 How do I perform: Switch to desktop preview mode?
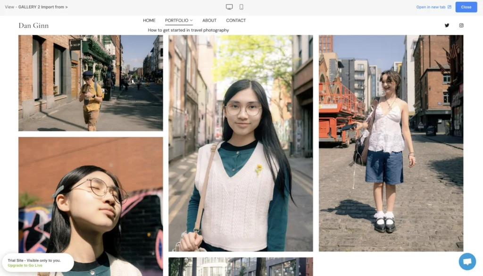pyautogui.click(x=229, y=7)
